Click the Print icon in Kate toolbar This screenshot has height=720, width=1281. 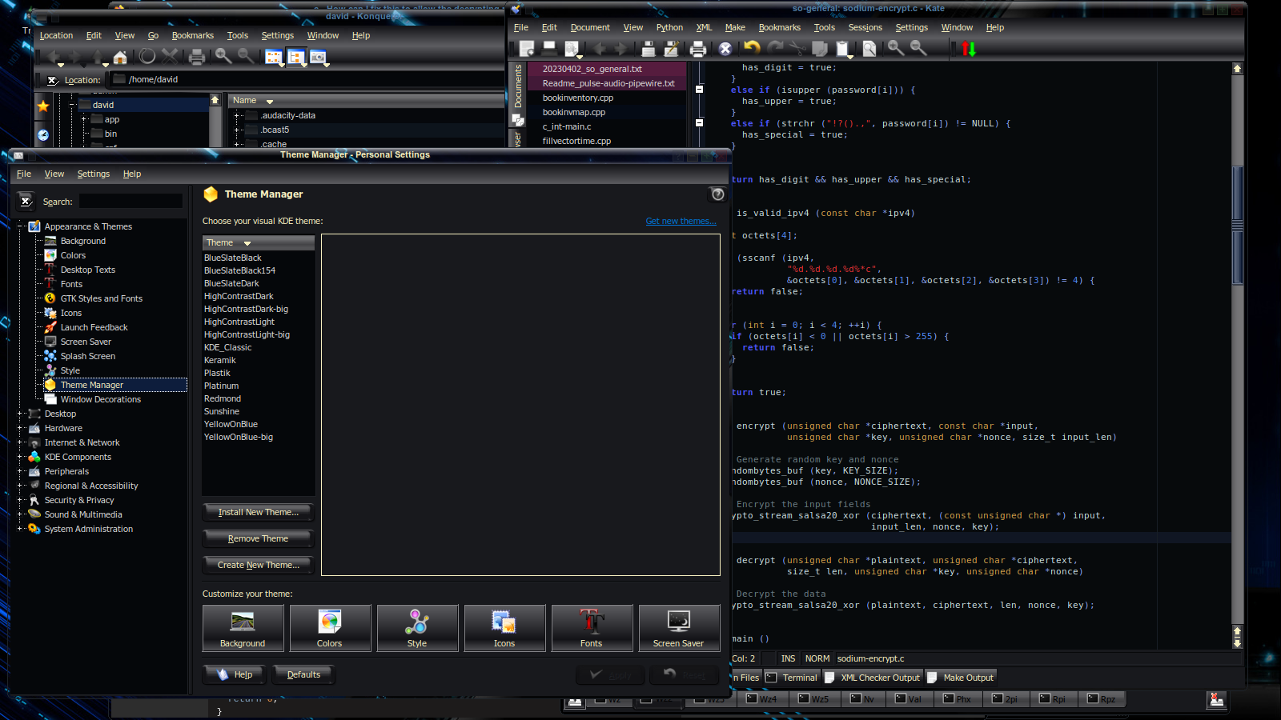(x=698, y=49)
